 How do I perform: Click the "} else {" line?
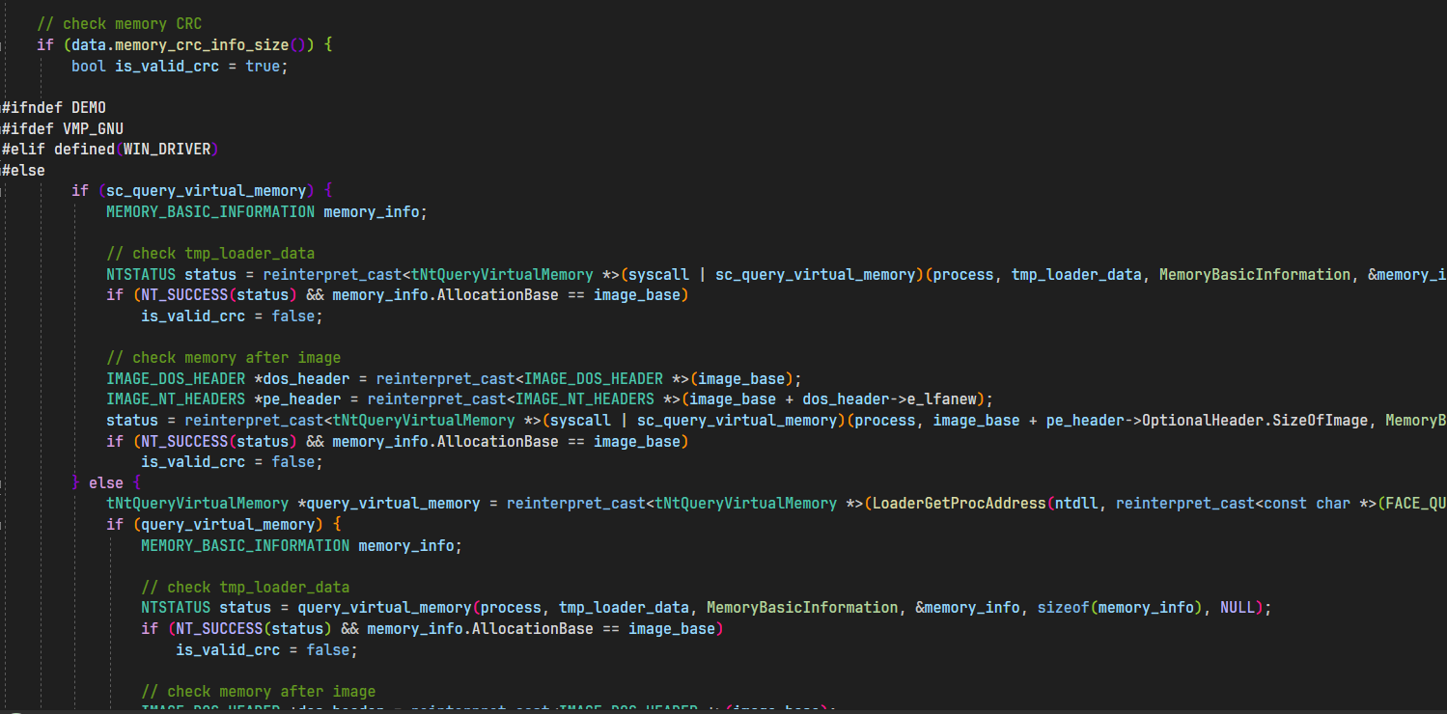tap(106, 482)
